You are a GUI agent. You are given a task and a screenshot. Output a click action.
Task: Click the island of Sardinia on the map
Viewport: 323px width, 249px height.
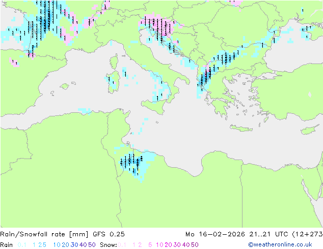tap(113, 82)
